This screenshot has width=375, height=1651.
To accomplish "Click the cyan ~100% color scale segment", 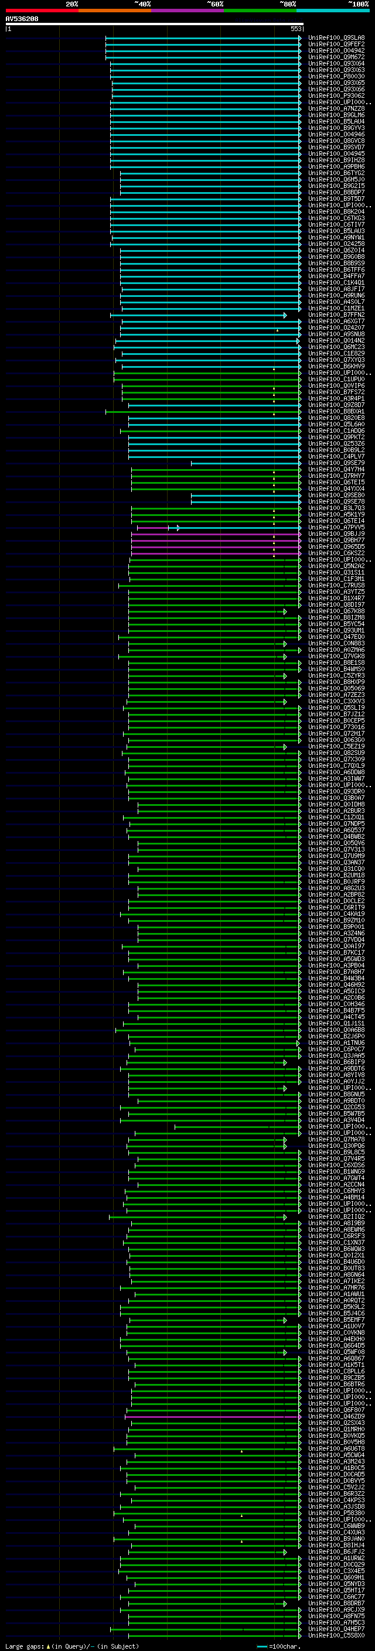I will pos(333,11).
